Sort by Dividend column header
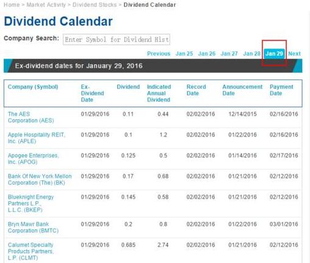This screenshot has height=263, width=310. 128,87
